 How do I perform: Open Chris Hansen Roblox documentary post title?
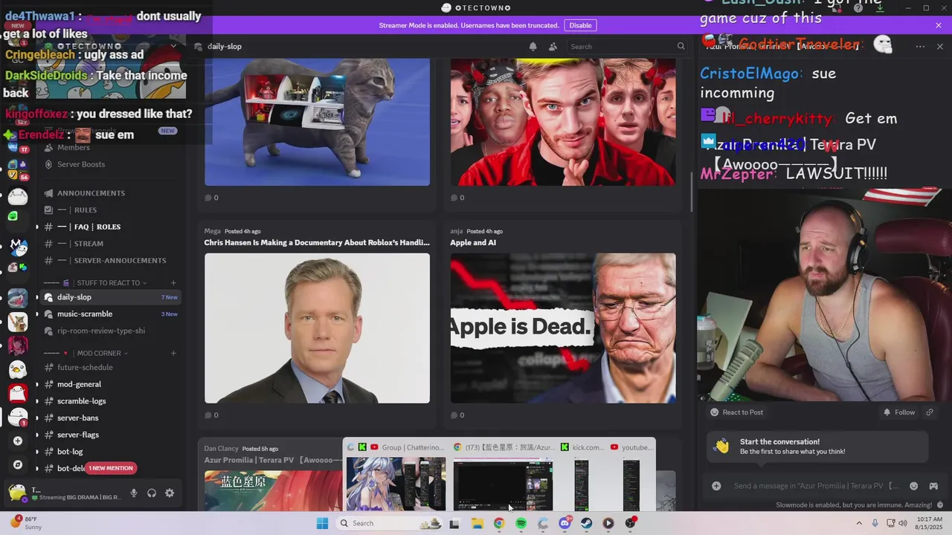[317, 243]
